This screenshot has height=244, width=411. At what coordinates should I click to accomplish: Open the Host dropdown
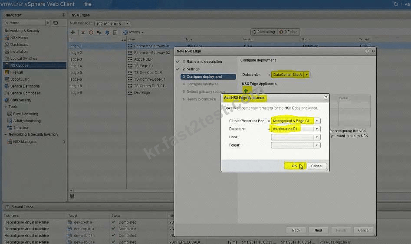pos(317,137)
